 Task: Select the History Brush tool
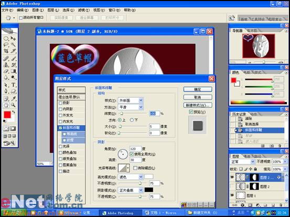coord(13,65)
